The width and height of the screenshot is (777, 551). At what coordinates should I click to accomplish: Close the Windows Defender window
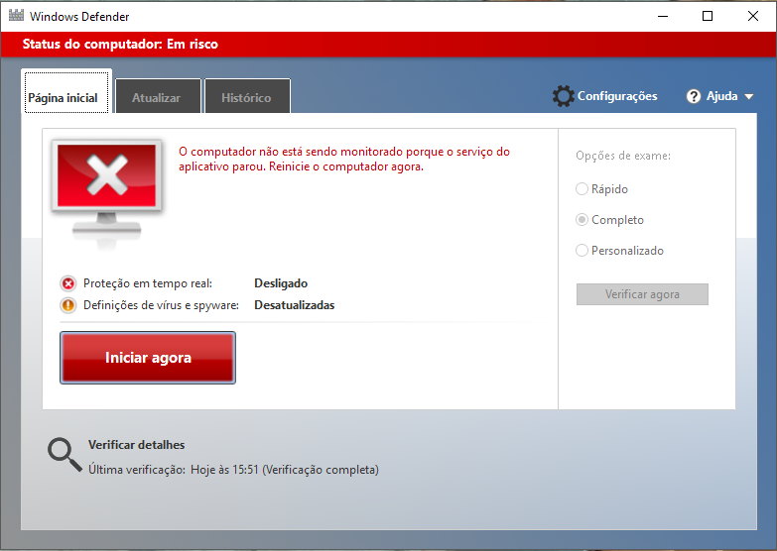click(753, 16)
